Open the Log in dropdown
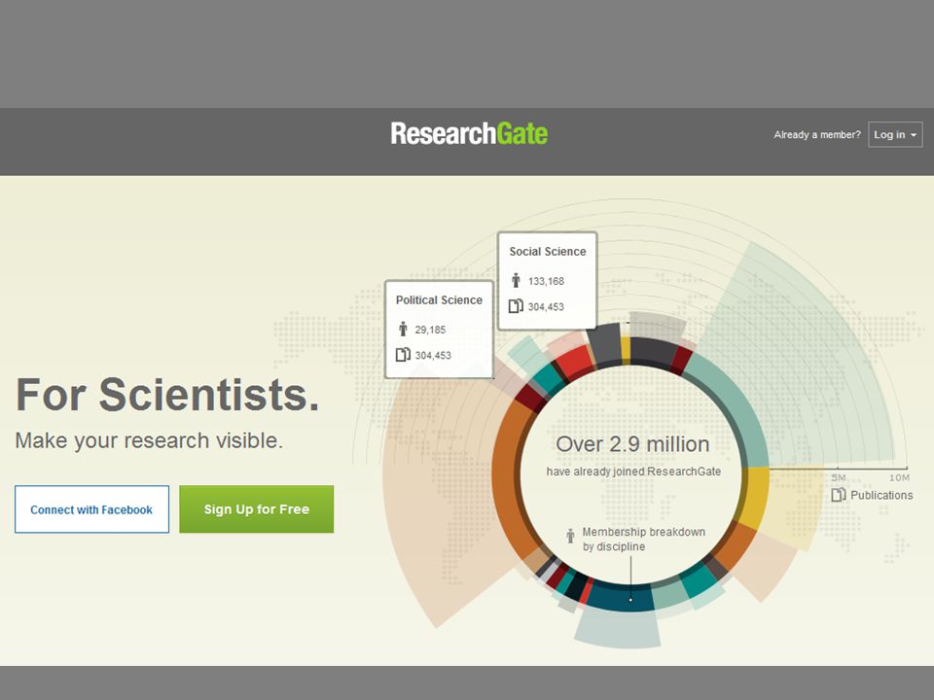 point(895,134)
